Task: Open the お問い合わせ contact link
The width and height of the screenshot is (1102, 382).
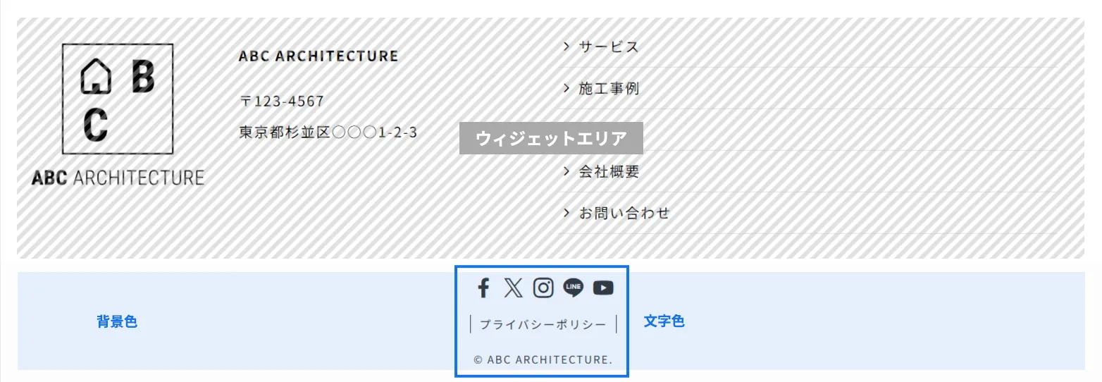Action: (x=624, y=212)
